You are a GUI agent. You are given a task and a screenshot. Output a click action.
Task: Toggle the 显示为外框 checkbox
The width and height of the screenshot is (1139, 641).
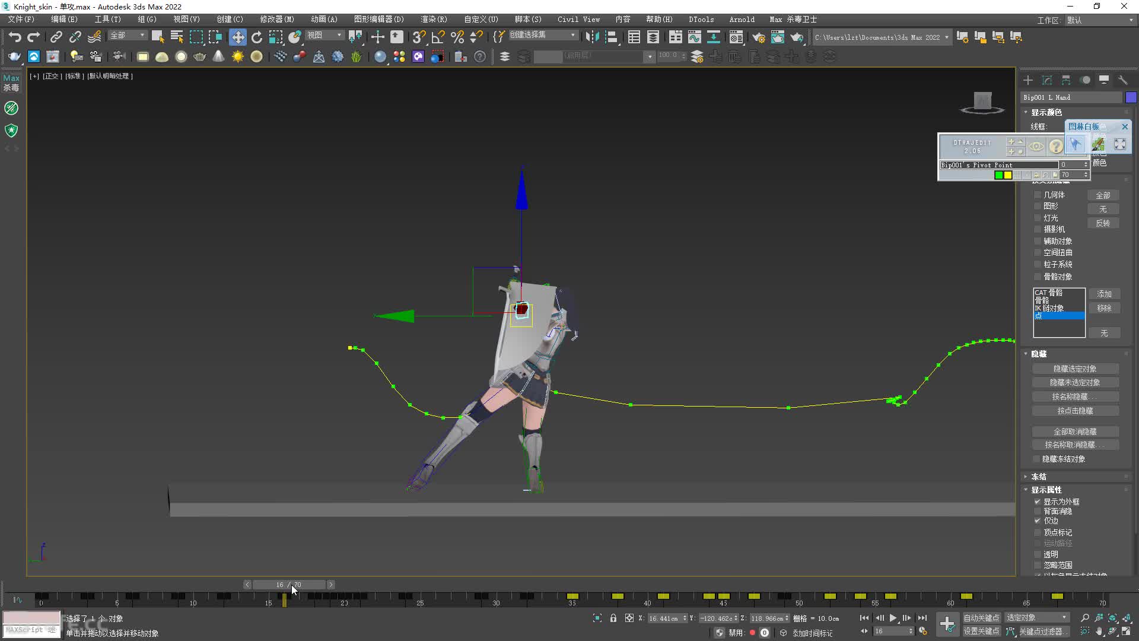click(x=1038, y=502)
